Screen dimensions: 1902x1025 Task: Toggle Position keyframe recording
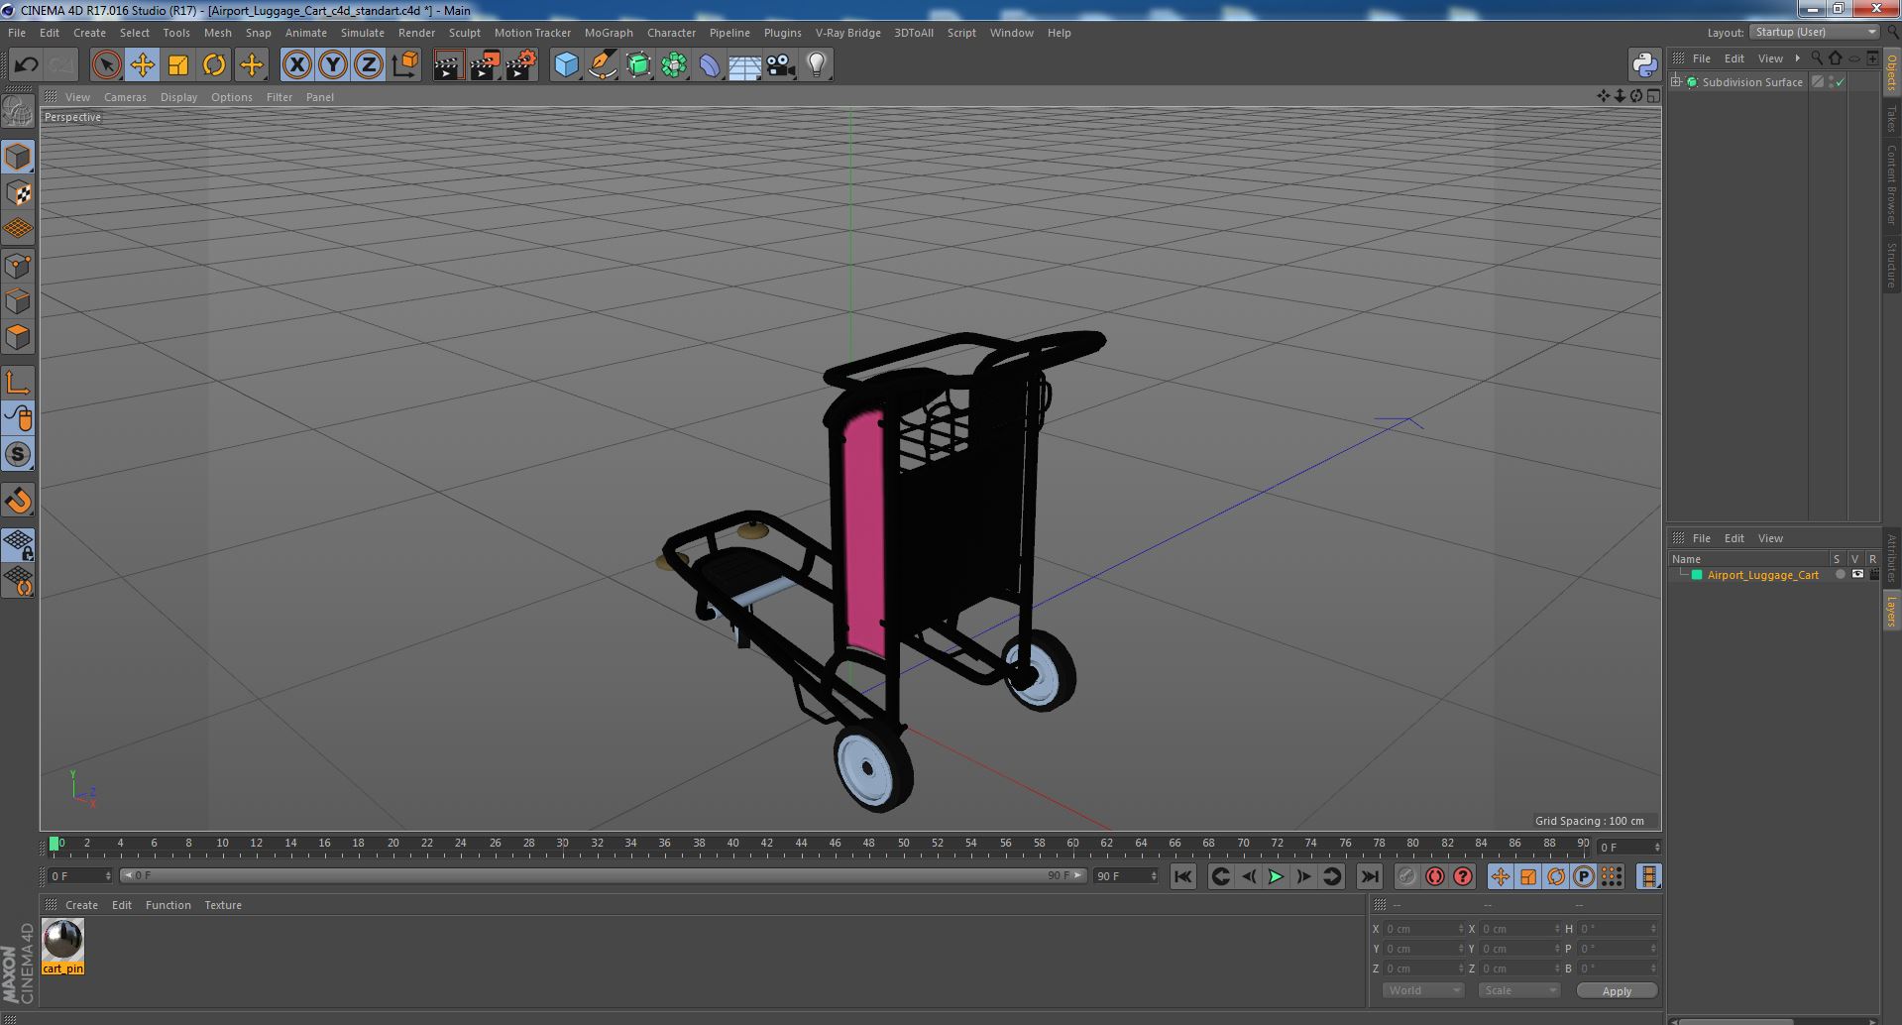tap(1501, 876)
